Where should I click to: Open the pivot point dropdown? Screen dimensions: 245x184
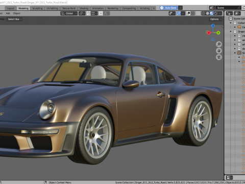point(82,13)
